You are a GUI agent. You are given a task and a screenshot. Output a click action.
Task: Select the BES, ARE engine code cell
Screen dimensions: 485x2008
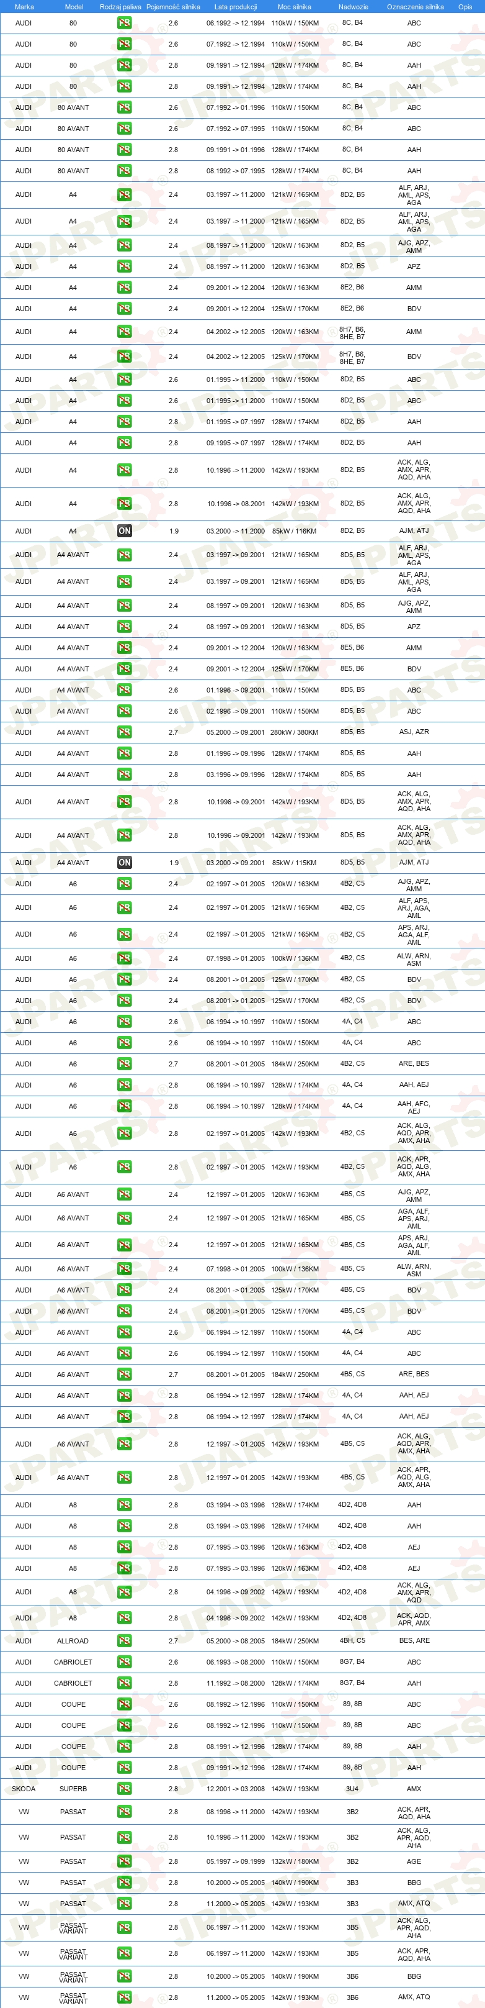tap(414, 1641)
